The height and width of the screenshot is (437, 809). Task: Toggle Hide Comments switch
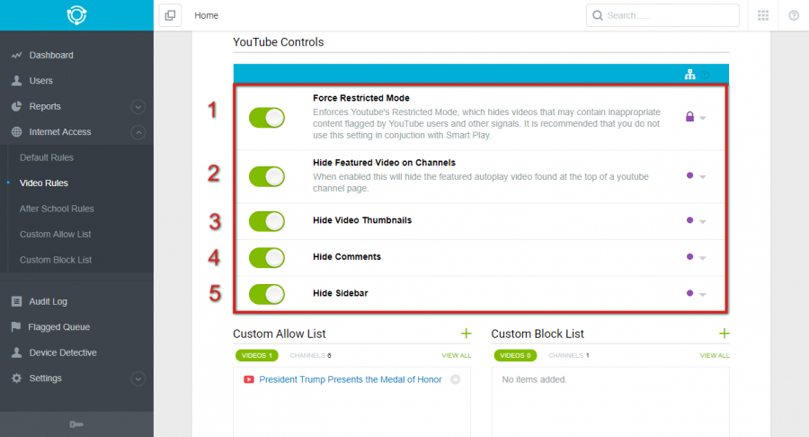coord(267,258)
